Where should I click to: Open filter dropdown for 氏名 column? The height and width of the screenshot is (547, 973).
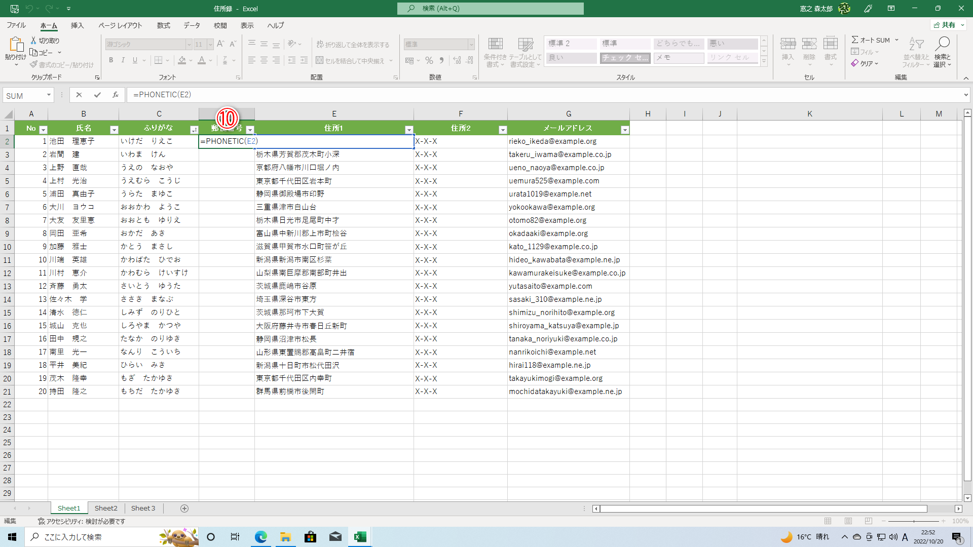point(114,130)
